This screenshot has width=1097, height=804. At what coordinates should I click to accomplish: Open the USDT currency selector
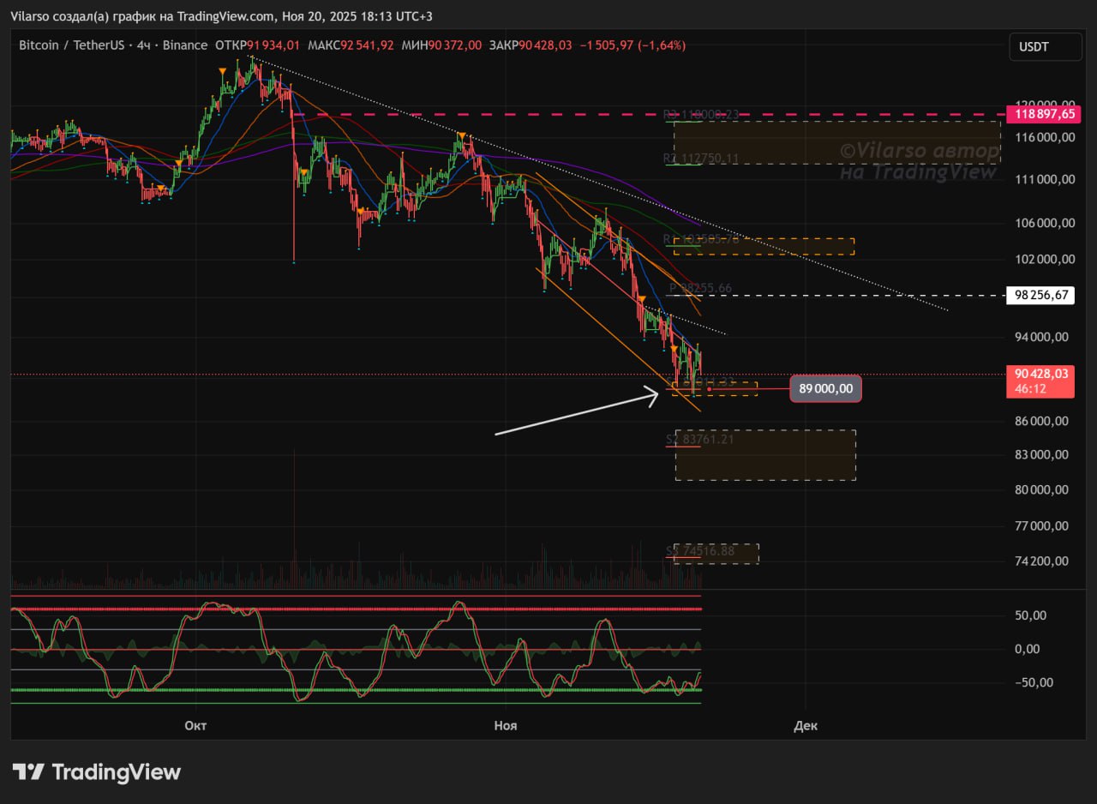[x=1045, y=46]
